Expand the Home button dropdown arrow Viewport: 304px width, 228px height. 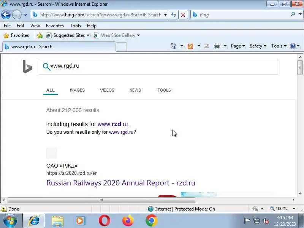point(182,46)
